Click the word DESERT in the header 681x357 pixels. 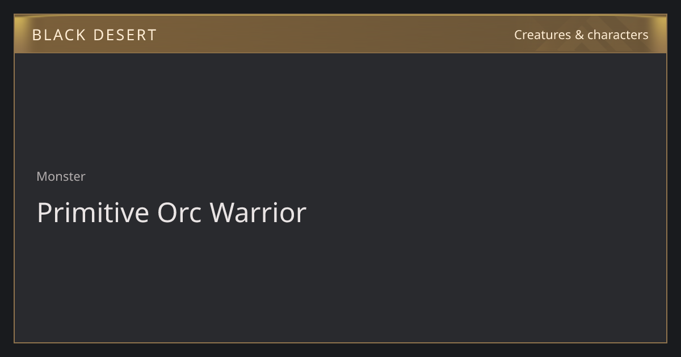pyautogui.click(x=125, y=35)
